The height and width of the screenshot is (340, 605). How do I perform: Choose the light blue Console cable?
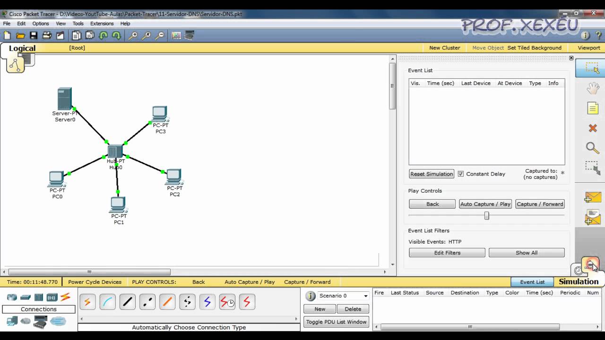click(x=107, y=302)
